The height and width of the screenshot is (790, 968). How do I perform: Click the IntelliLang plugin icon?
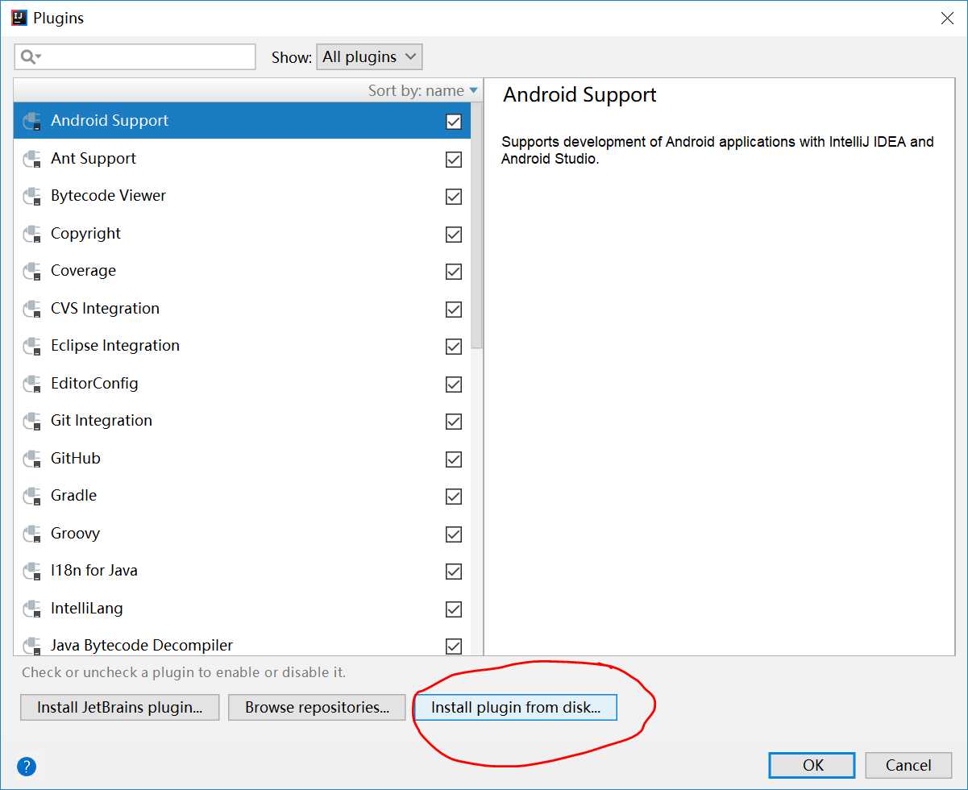click(32, 609)
